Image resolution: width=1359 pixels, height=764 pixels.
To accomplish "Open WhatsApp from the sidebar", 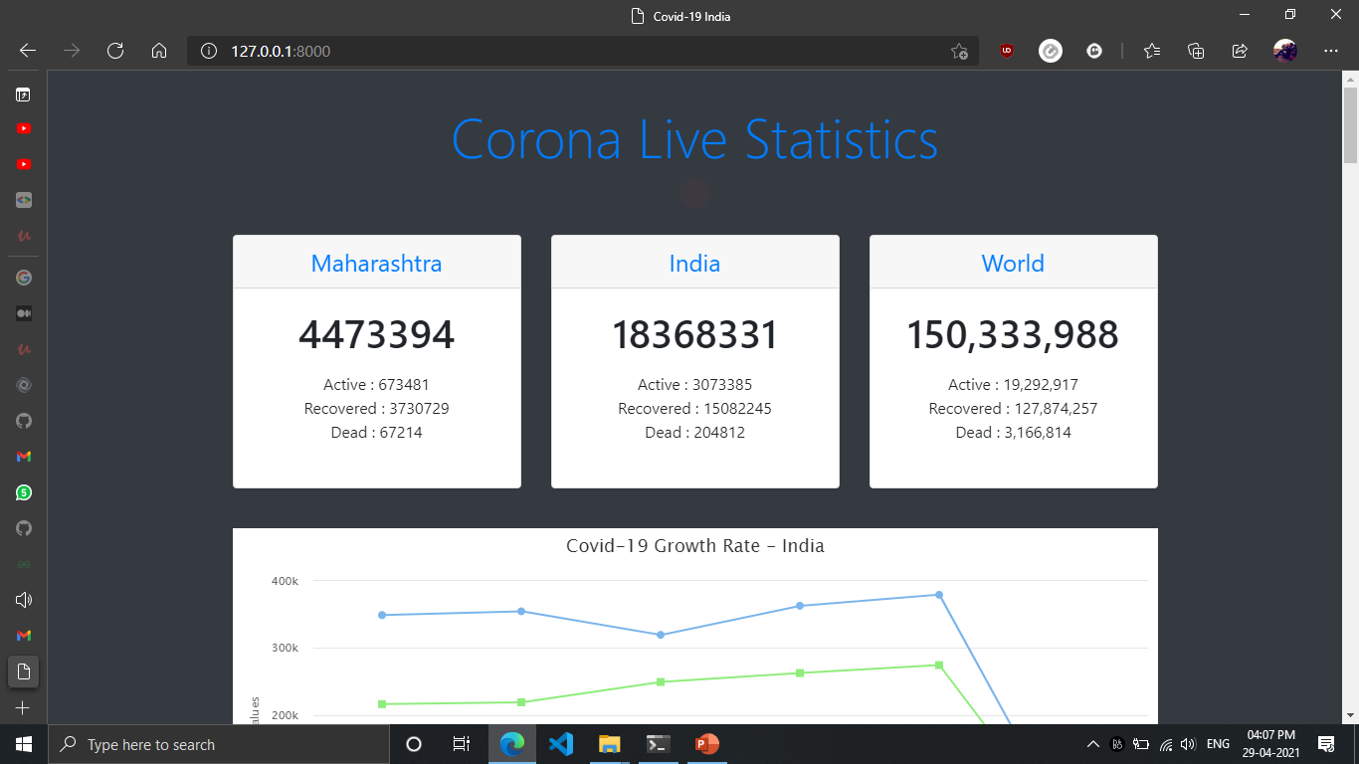I will [22, 492].
